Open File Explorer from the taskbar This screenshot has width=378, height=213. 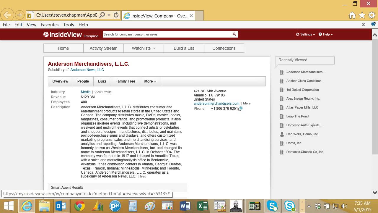(44, 206)
